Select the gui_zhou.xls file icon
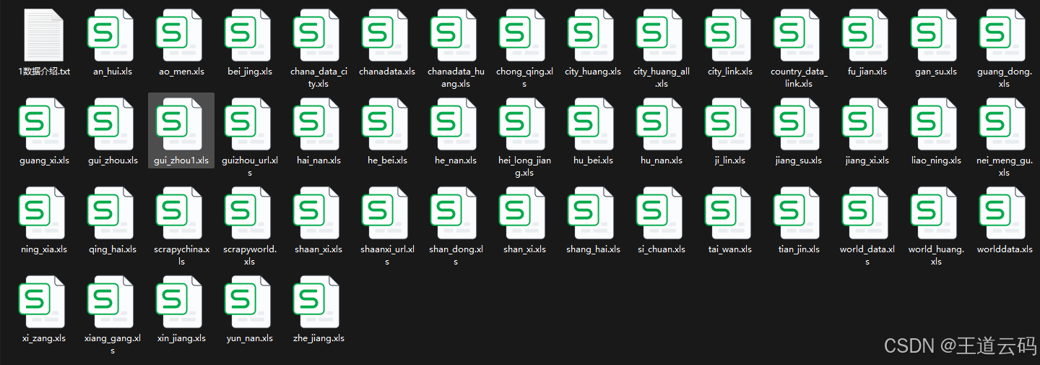This screenshot has width=1040, height=365. tap(111, 124)
